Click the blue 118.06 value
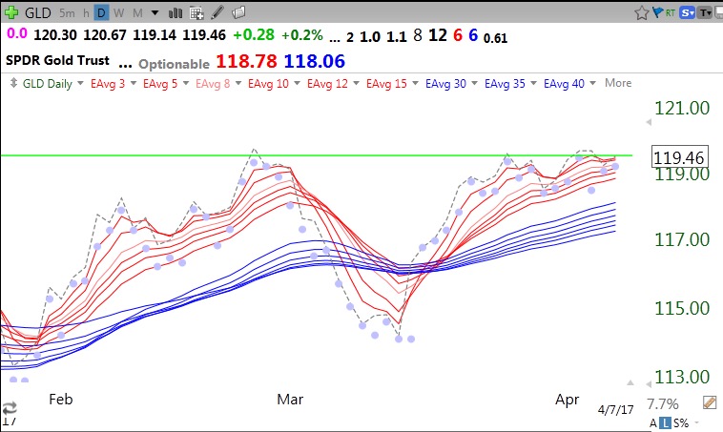 click(x=315, y=61)
